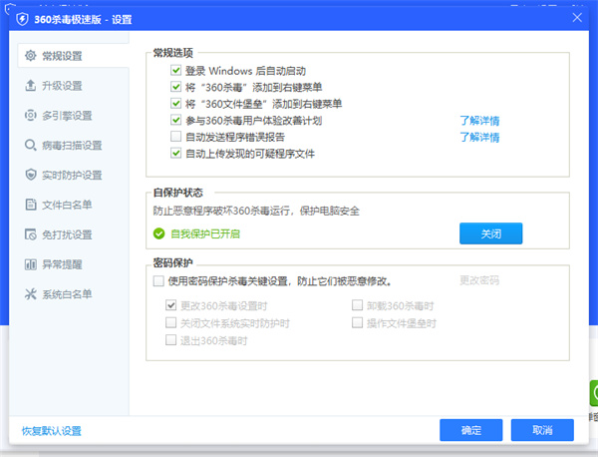Click the 常规选项 section heading
Image resolution: width=598 pixels, height=457 pixels.
(172, 53)
